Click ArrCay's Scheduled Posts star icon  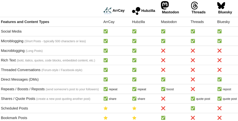106,108
